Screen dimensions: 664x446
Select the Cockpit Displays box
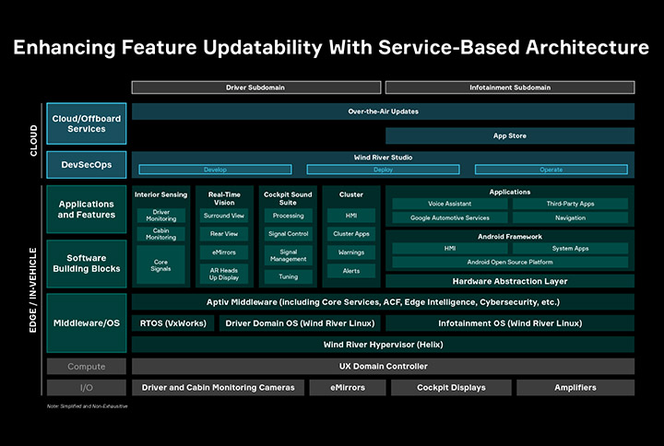(451, 388)
